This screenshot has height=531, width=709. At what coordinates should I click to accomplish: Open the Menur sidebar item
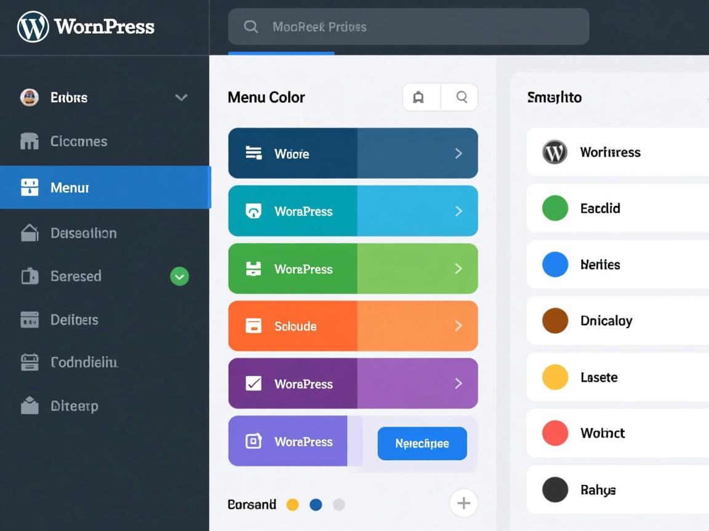click(x=105, y=187)
